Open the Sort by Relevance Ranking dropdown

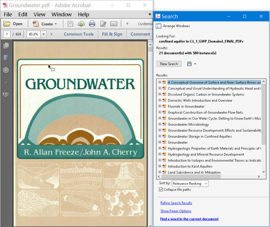190,183
